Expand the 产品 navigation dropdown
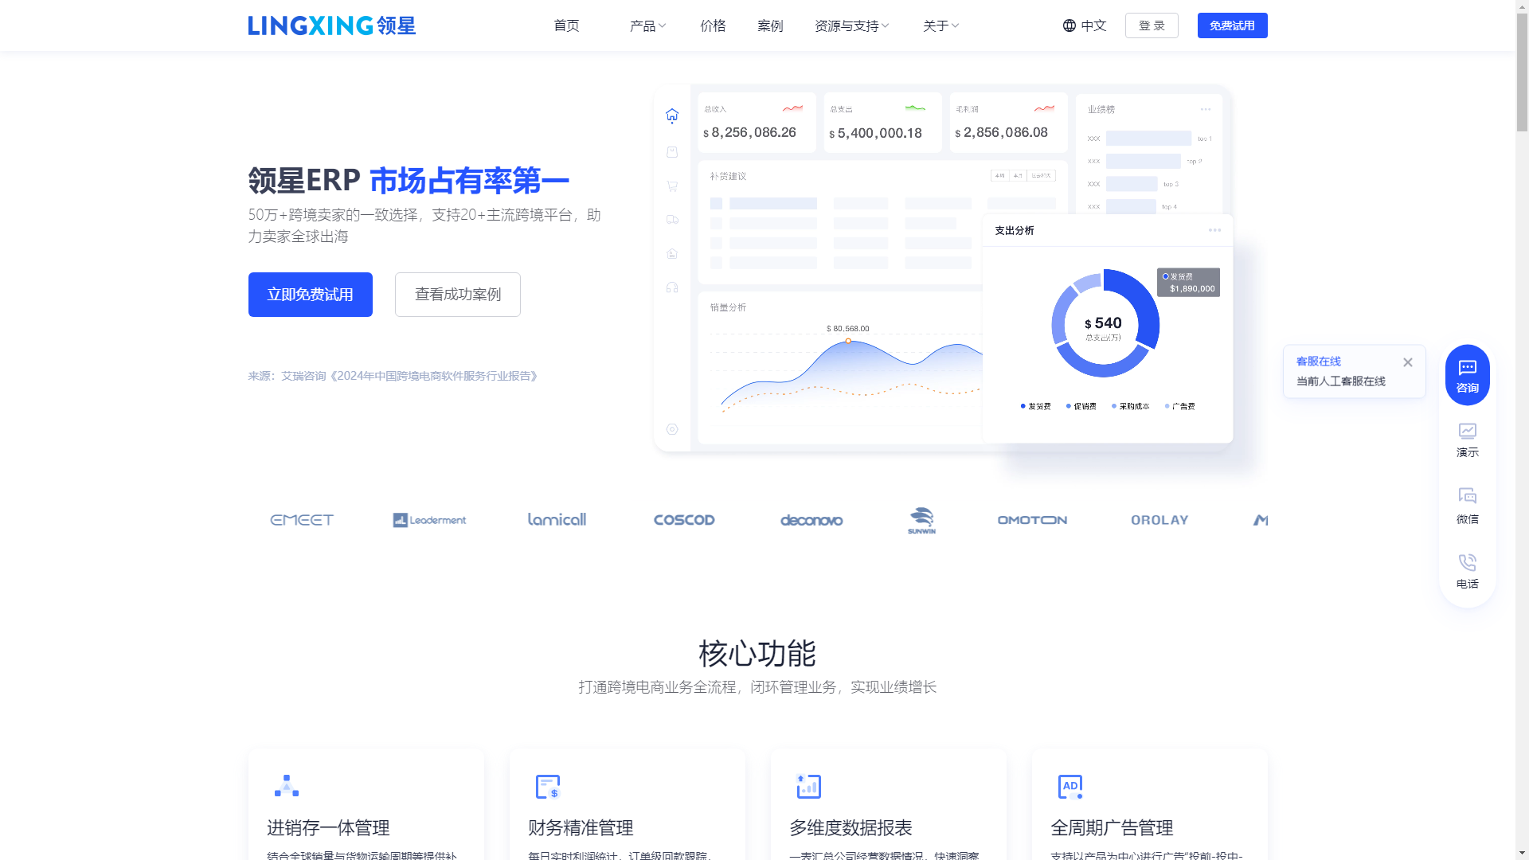The height and width of the screenshot is (860, 1529). pyautogui.click(x=647, y=25)
